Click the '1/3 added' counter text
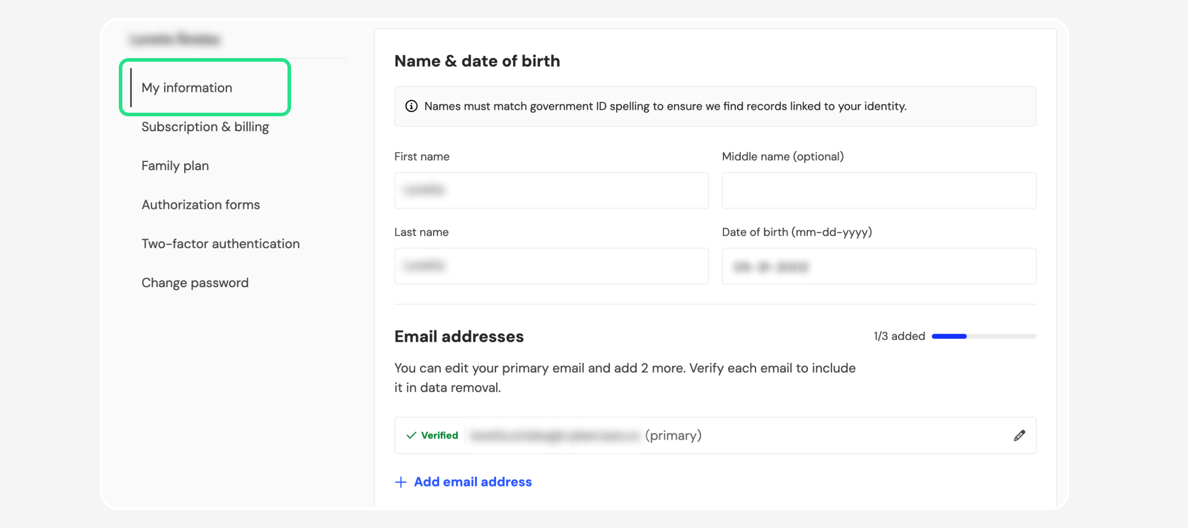The image size is (1188, 528). click(899, 336)
